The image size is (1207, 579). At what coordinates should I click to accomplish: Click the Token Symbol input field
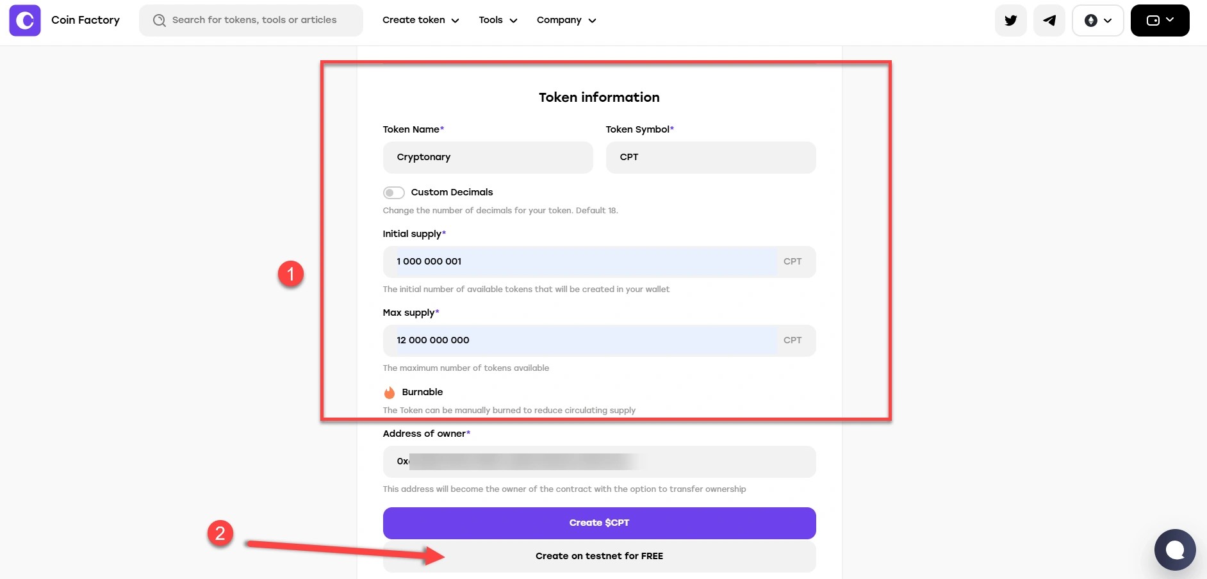click(710, 158)
